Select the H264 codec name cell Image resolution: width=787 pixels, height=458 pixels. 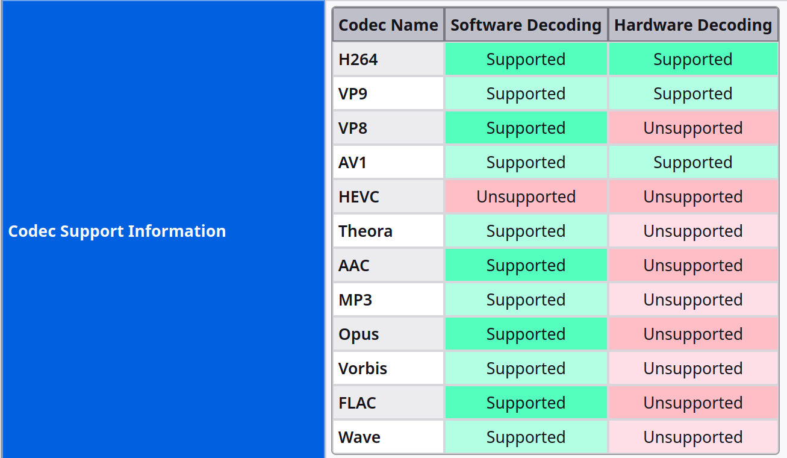388,60
